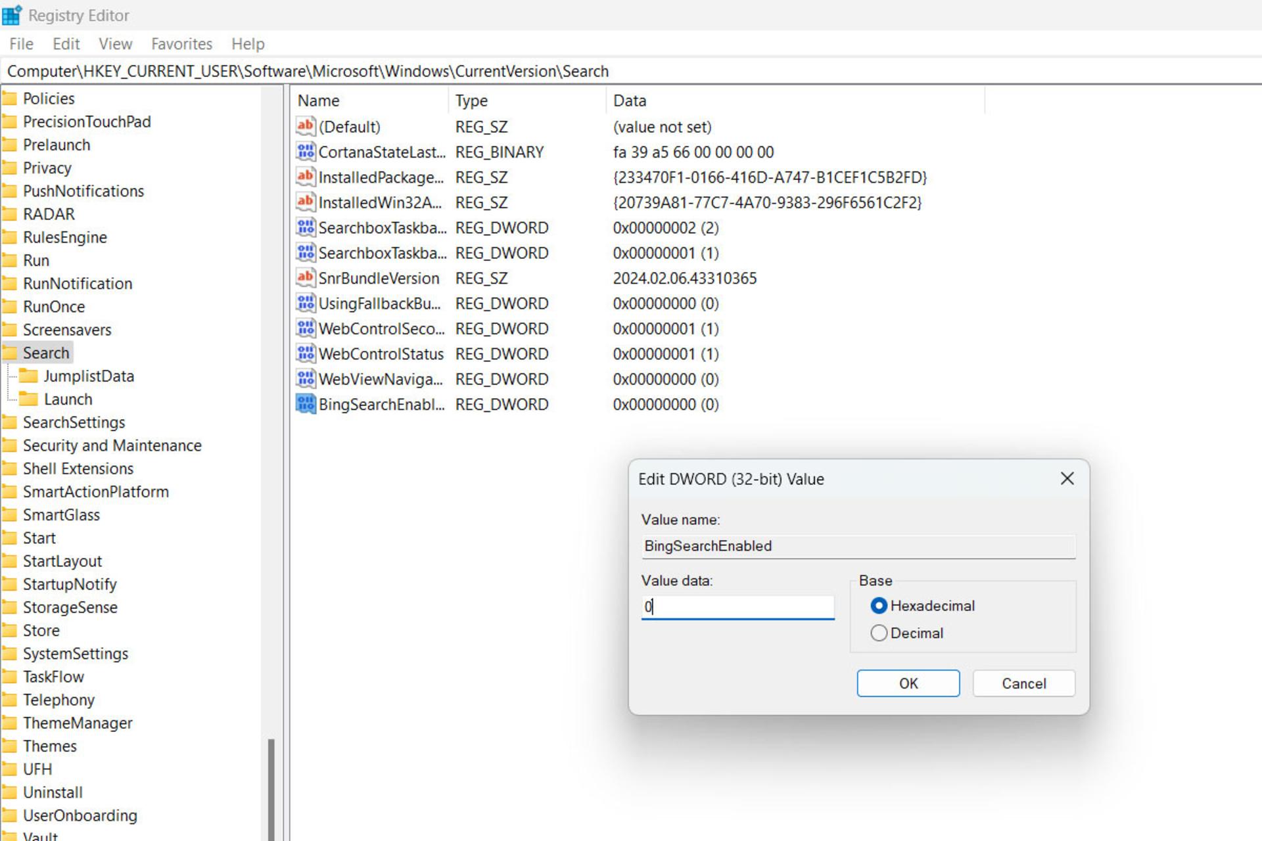Screen dimensions: 1262x841
Task: Open the File menu
Action: (x=21, y=44)
